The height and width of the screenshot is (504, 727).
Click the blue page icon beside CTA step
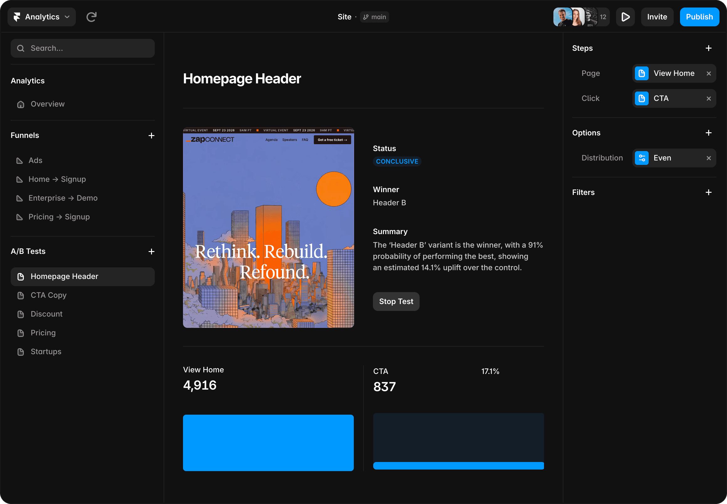tap(641, 98)
